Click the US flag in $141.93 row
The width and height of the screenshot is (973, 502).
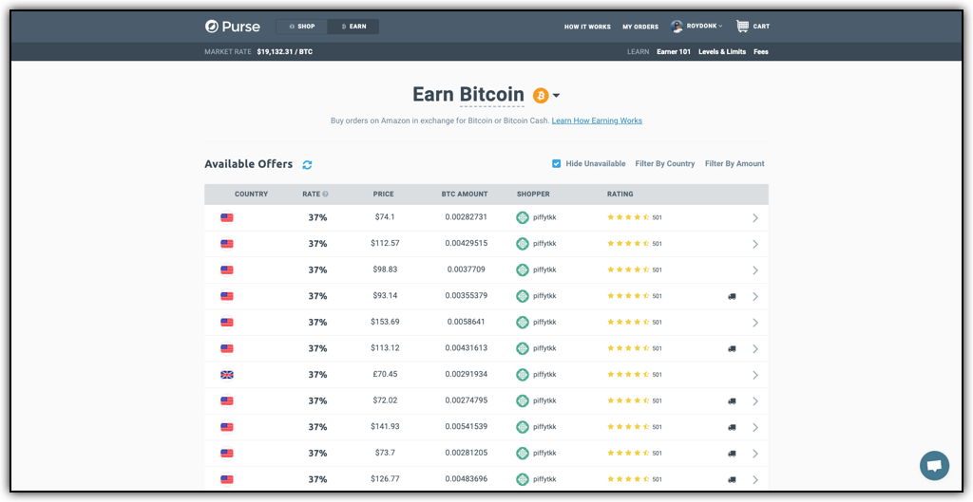point(227,427)
